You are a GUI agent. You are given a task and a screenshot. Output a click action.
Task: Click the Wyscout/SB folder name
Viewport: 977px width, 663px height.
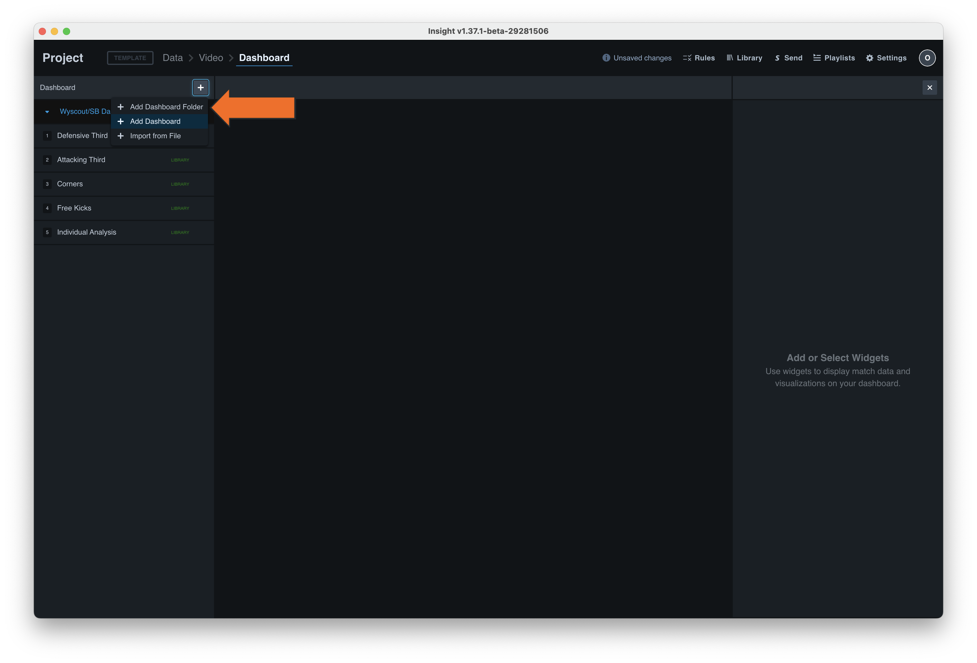[85, 111]
